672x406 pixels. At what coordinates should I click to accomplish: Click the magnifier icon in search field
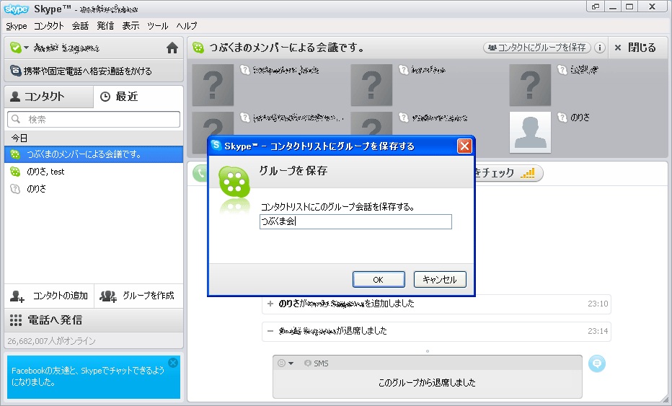tap(16, 119)
